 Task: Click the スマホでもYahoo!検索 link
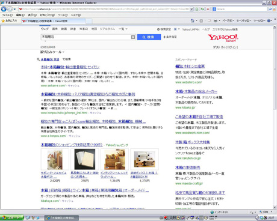(225, 29)
